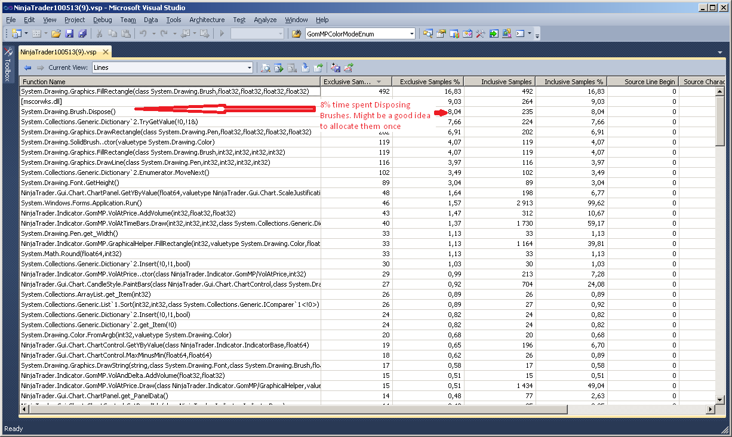Click the report chart icon with the green arrow
The height and width of the screenshot is (437, 732).
click(x=349, y=67)
